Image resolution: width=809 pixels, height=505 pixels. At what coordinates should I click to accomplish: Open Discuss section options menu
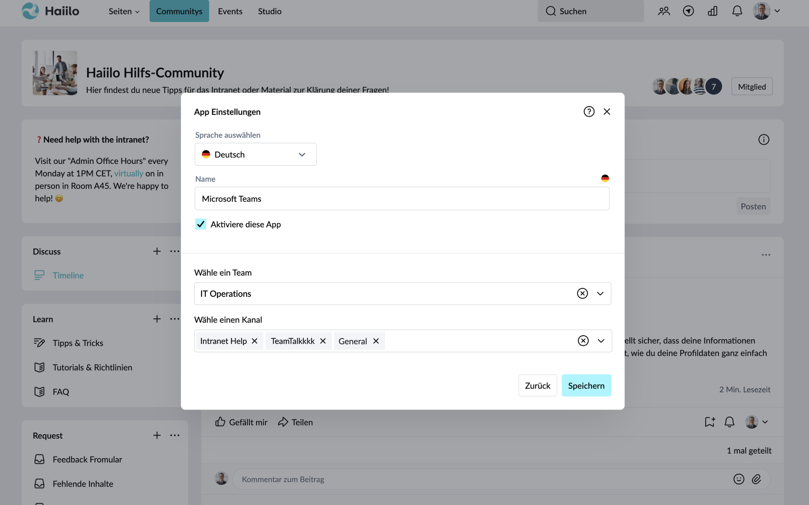[x=175, y=251]
